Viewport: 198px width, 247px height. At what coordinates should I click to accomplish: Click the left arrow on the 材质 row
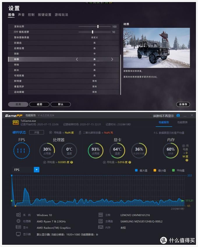(77, 59)
